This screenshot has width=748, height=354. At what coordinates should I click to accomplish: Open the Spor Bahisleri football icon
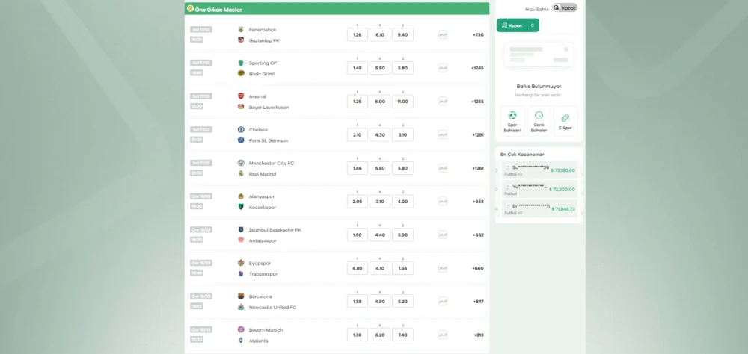pos(512,117)
